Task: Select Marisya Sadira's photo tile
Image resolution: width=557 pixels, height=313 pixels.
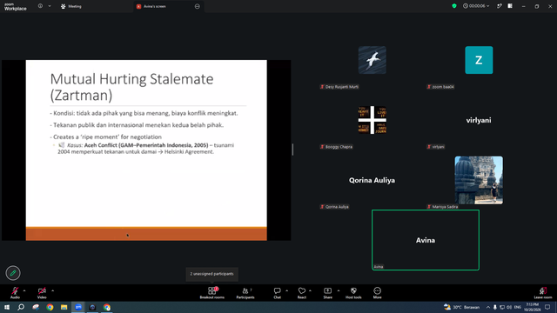Action: (479, 180)
